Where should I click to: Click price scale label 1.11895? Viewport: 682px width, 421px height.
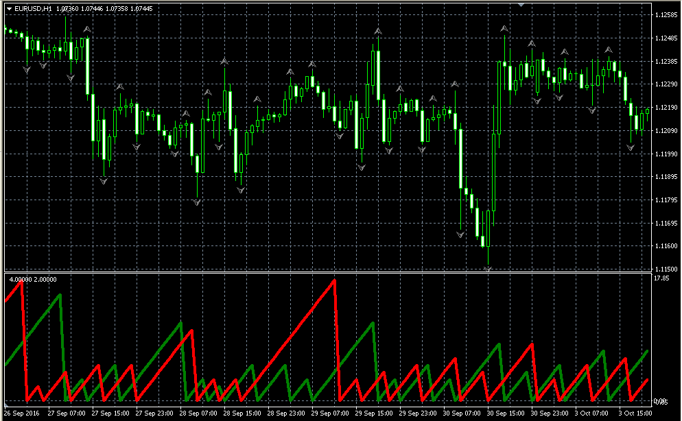coord(666,177)
